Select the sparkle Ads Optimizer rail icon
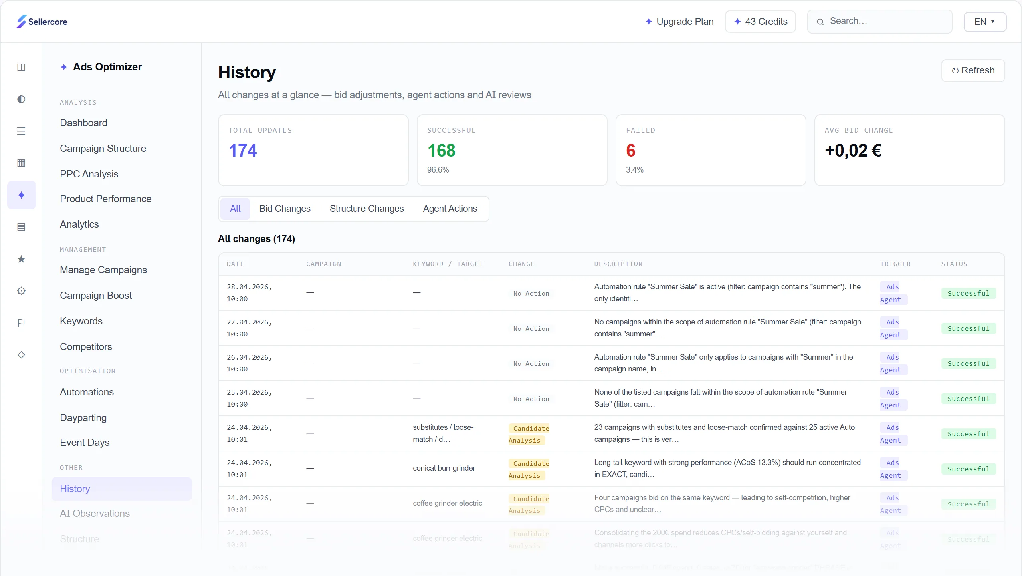The height and width of the screenshot is (576, 1022). coord(21,195)
